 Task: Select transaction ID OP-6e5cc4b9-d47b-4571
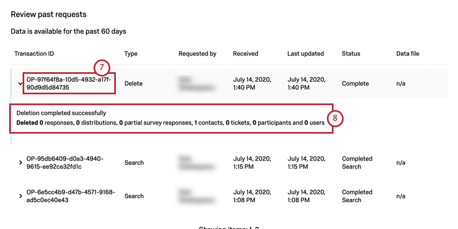70,196
